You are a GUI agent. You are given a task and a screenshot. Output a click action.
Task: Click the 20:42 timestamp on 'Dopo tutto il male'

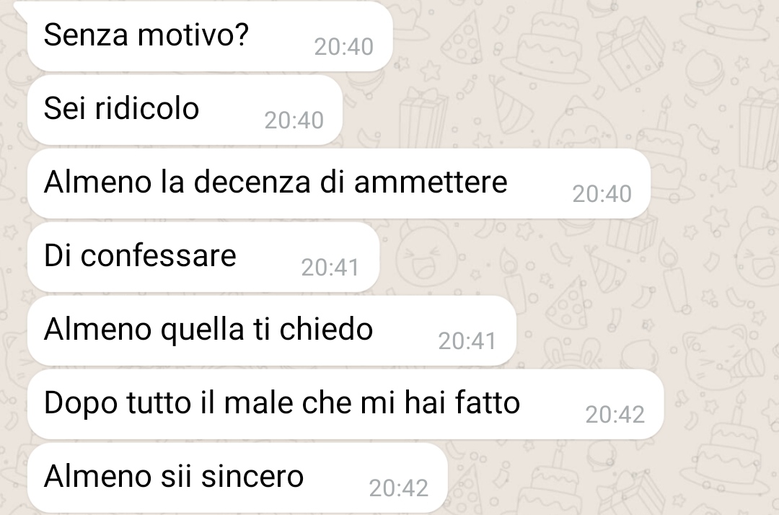[615, 415]
